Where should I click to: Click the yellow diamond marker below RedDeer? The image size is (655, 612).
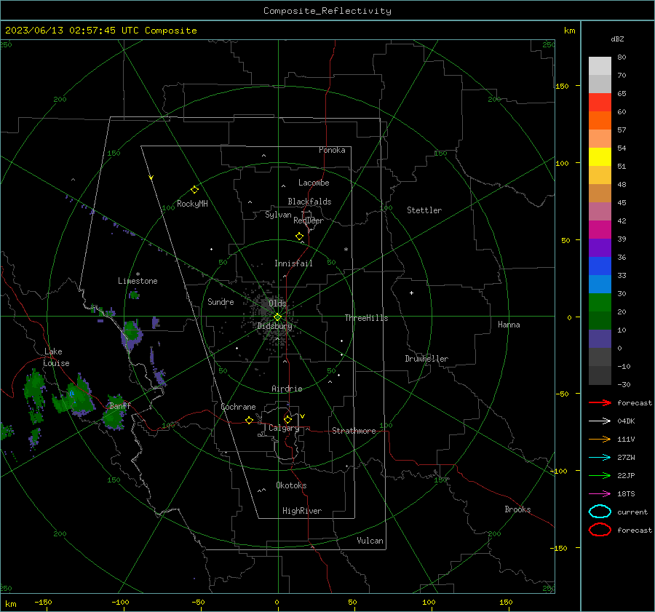point(299,237)
